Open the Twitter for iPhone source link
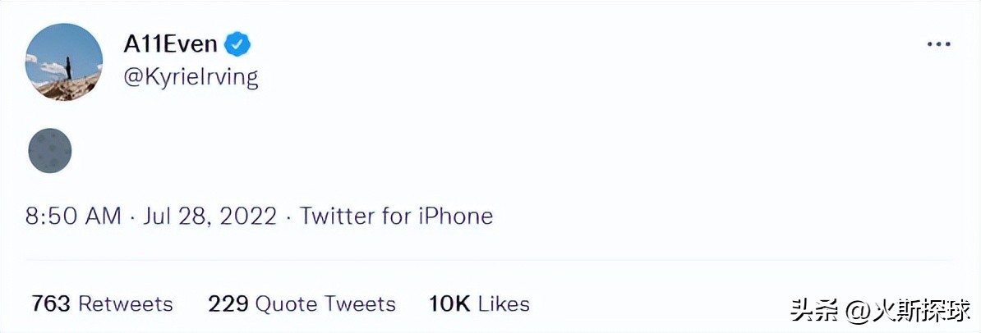The height and width of the screenshot is (333, 981). click(396, 217)
